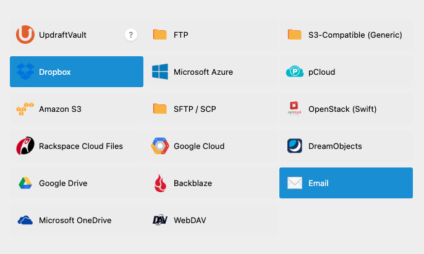Click the Rackspace Cloud Files logo

coord(25,146)
